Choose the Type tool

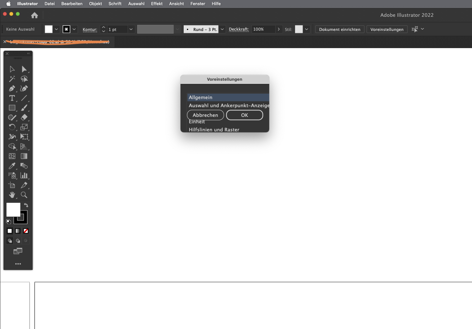12,98
